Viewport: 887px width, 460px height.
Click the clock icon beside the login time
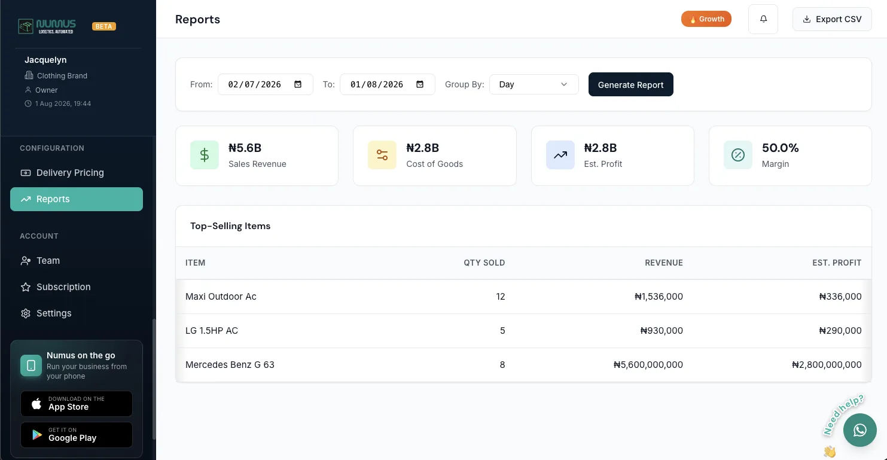28,103
